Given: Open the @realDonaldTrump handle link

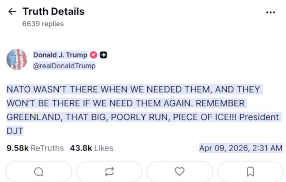Looking at the screenshot, I should (x=64, y=66).
